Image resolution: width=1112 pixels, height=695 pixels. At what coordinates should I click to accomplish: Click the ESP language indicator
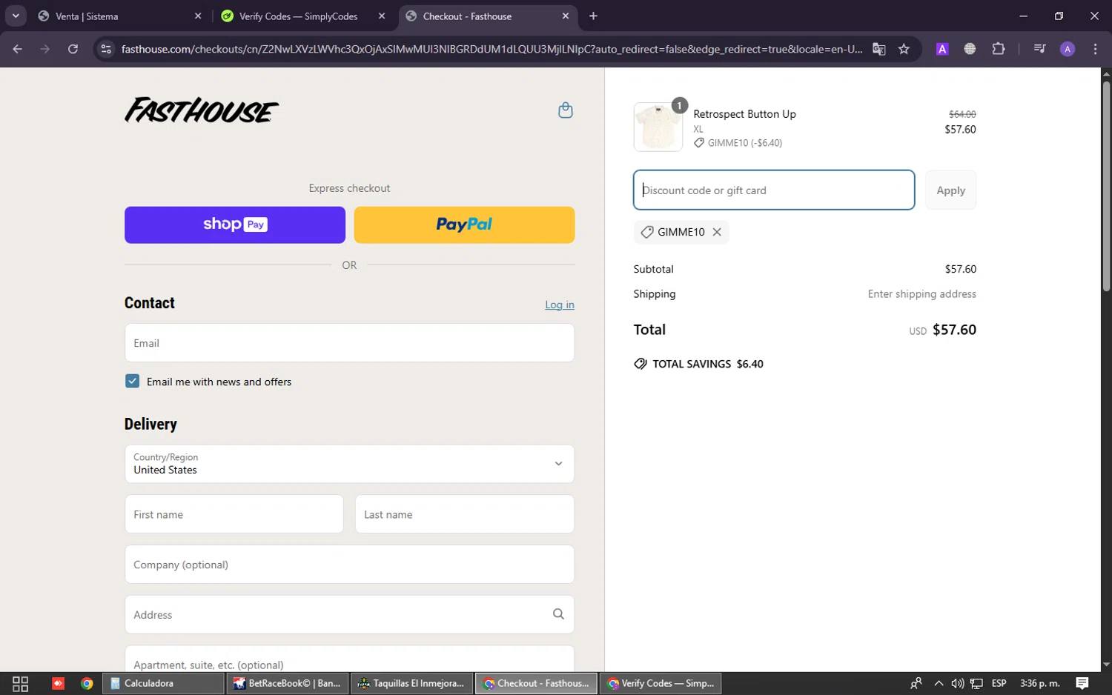999,683
